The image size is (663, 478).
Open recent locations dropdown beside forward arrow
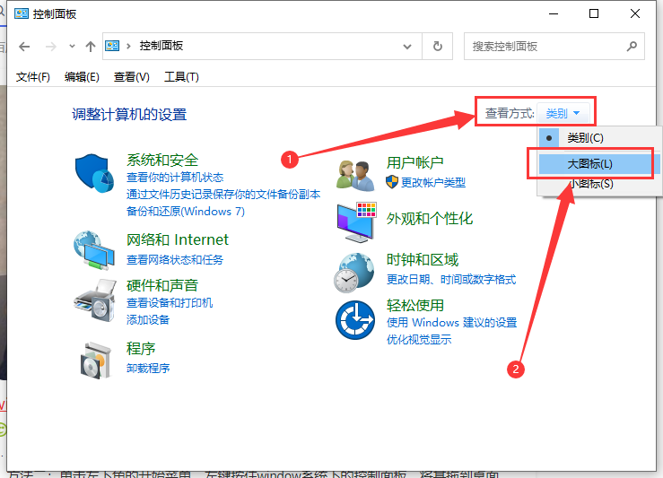coord(71,46)
